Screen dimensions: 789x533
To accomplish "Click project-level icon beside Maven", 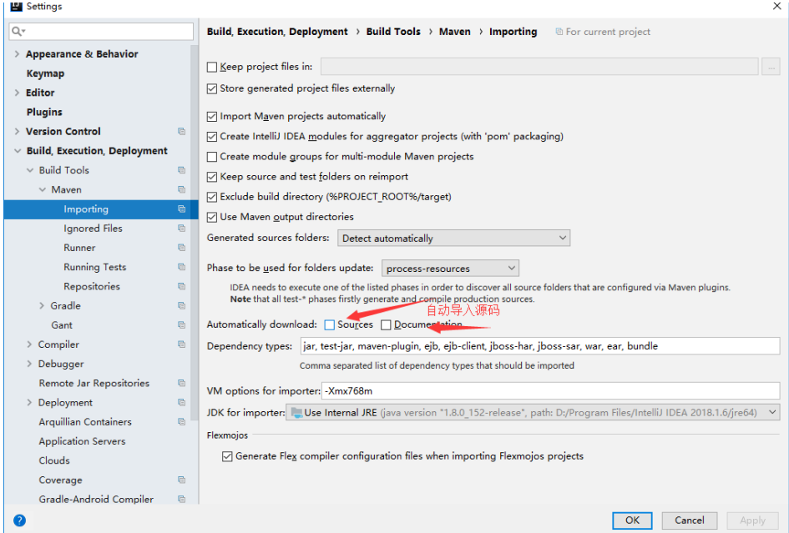I will (x=182, y=189).
